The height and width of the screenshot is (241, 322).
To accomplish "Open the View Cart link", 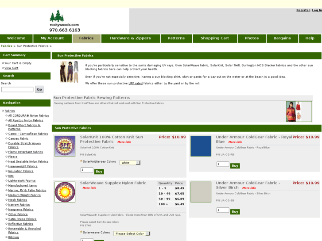I will point(12,68).
